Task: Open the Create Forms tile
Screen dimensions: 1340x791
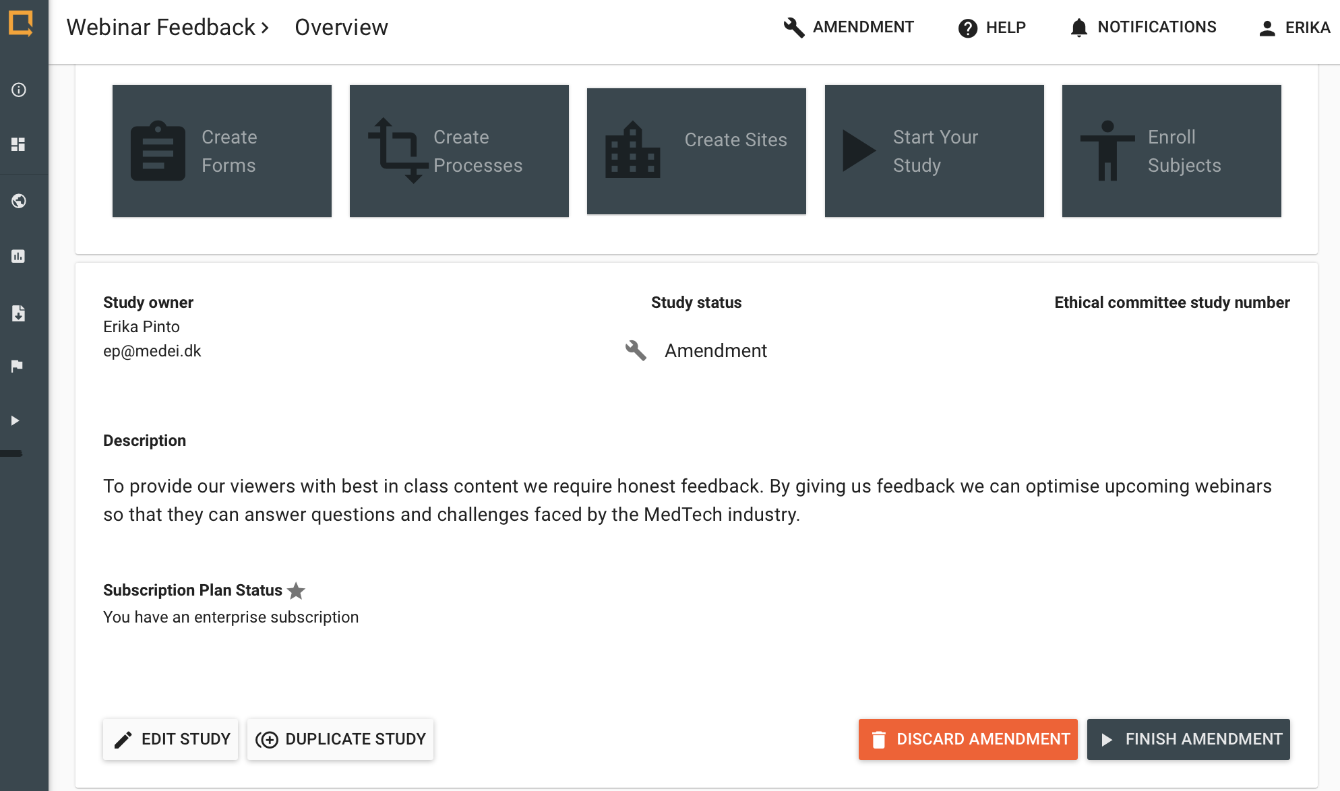Action: pyautogui.click(x=222, y=151)
